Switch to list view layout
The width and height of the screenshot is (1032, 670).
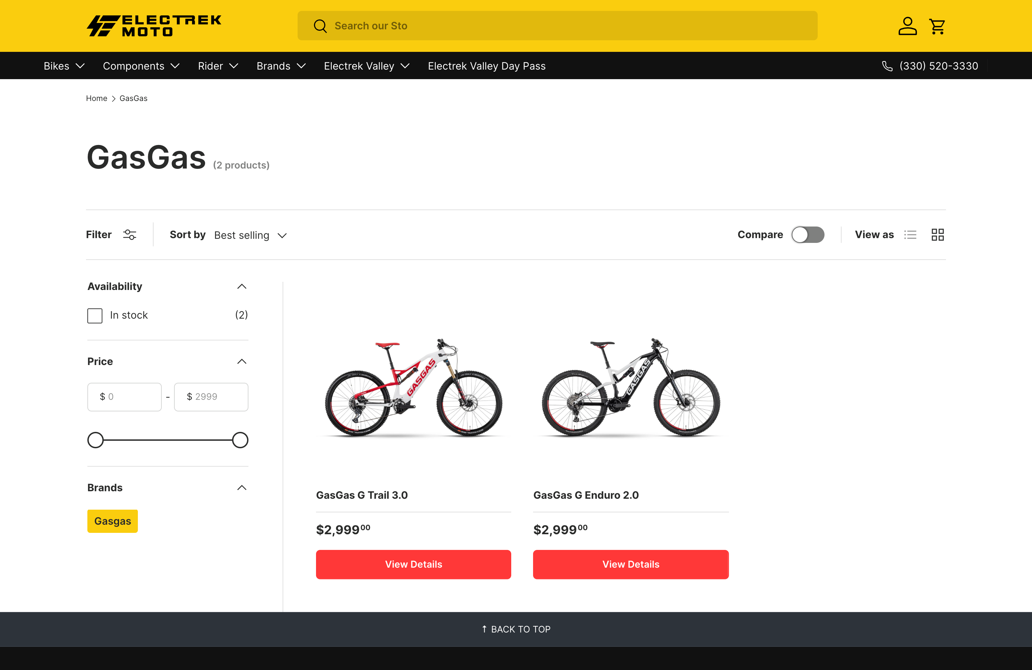[x=910, y=235]
